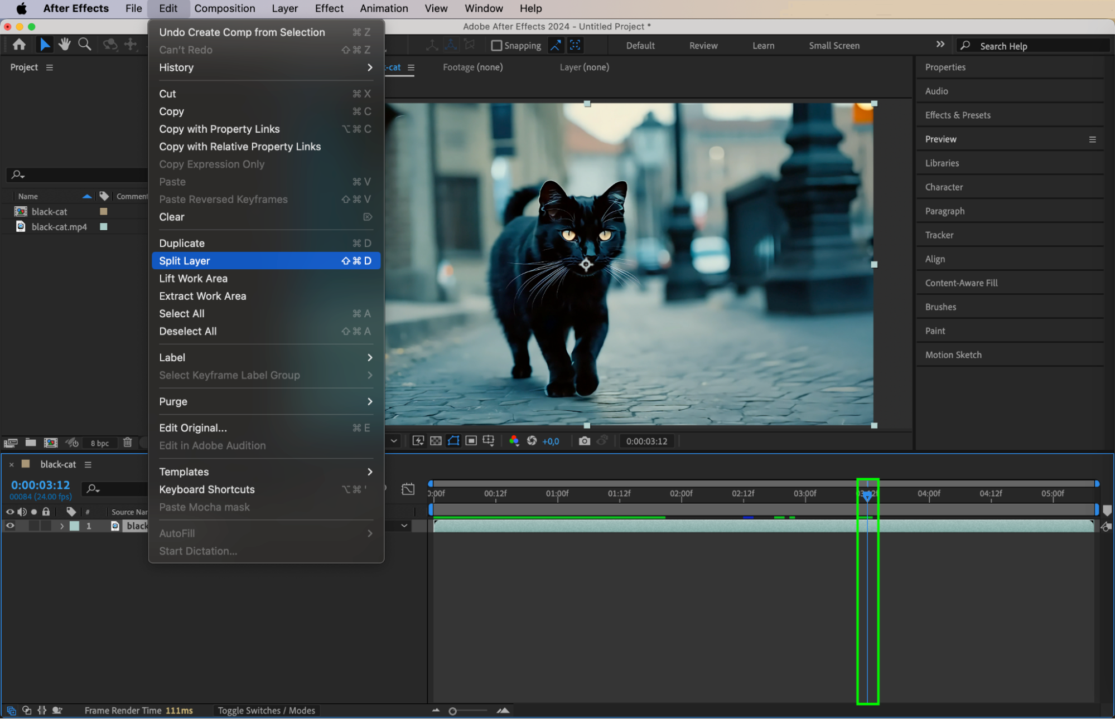Hide layer 1 using eye icon
This screenshot has width=1115, height=719.
click(x=10, y=526)
